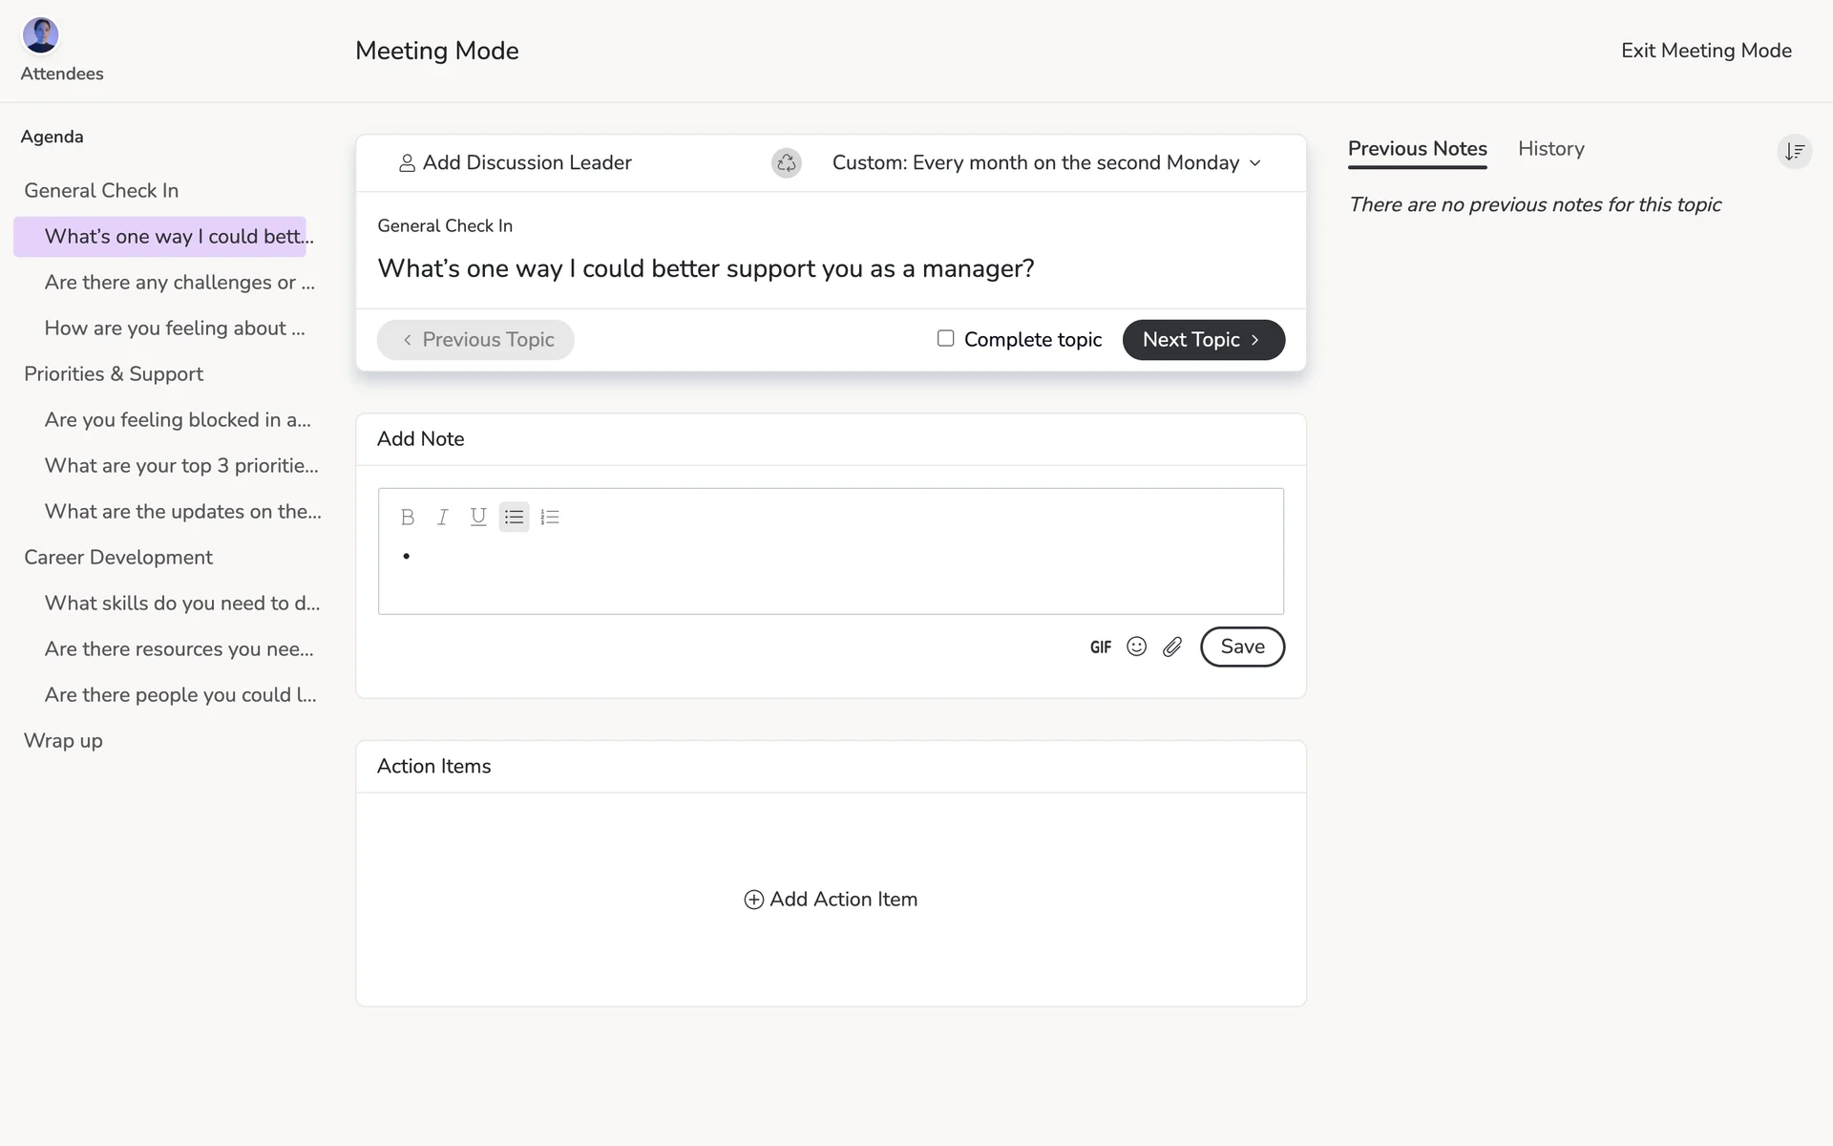This screenshot has height=1146, width=1833.
Task: Switch to the History tab
Action: coord(1550,149)
